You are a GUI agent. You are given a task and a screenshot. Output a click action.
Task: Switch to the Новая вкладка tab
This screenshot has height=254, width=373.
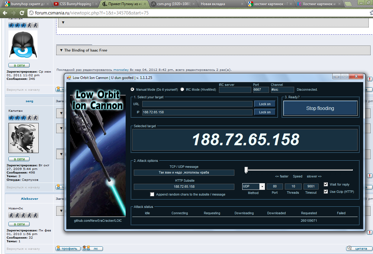coord(221,4)
